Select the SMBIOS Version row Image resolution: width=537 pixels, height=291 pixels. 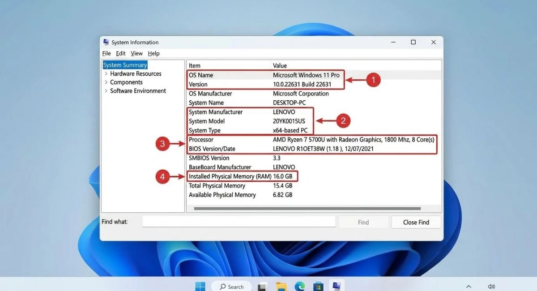pos(314,158)
